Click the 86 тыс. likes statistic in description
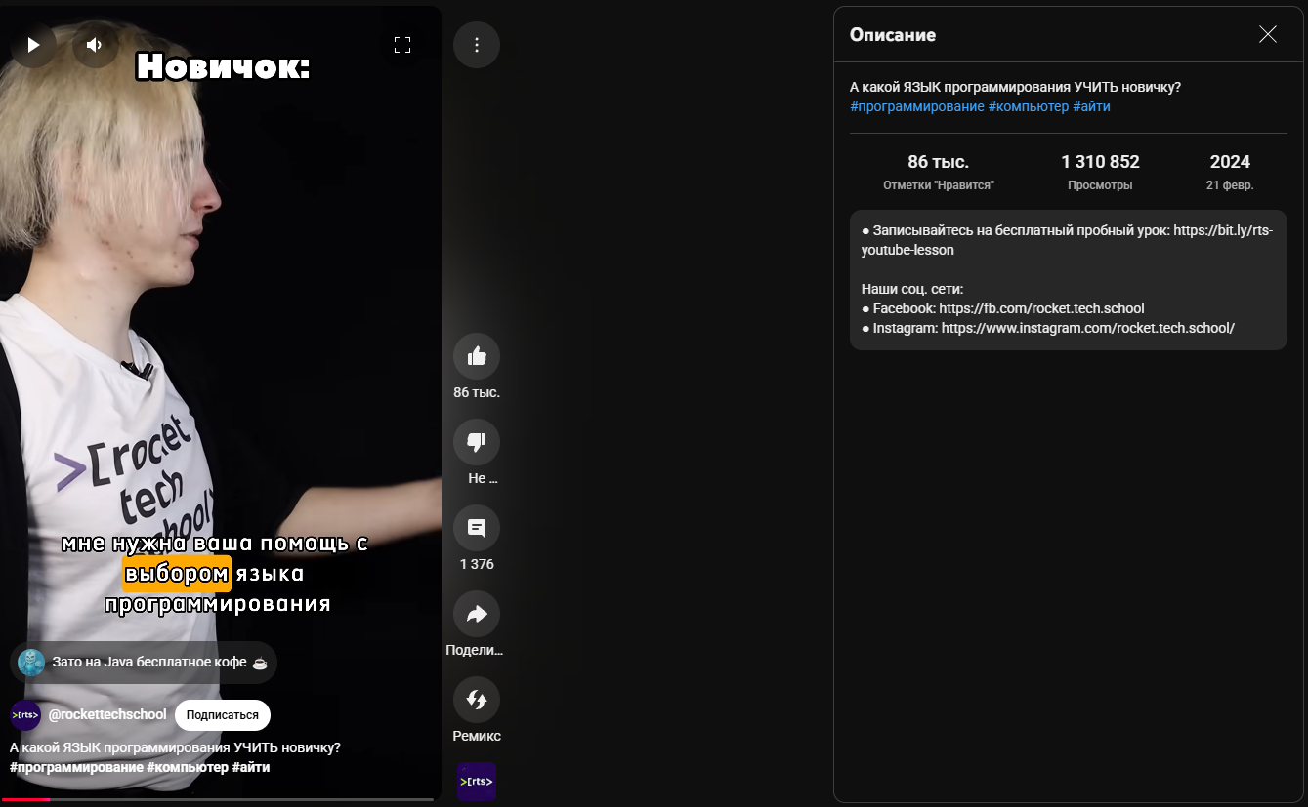Viewport: 1308px width, 807px height. (x=938, y=162)
